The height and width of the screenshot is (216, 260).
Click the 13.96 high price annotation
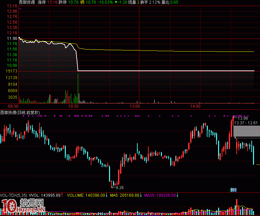click(x=243, y=118)
